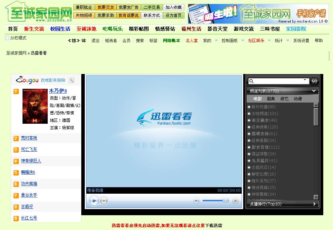Viewport: 333px width, 230px height.
Task: Expand the 点播排行(Top10) panel
Action: pyautogui.click(x=315, y=204)
